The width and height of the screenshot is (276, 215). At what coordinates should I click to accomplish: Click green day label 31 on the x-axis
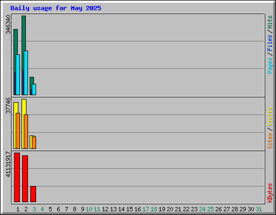259,209
